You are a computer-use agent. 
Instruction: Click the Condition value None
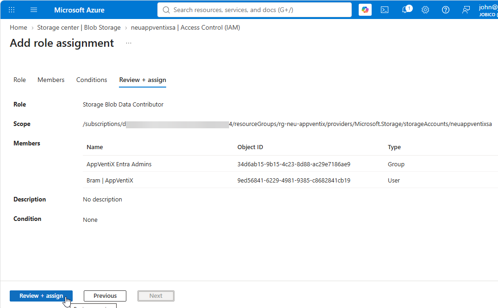pos(90,220)
